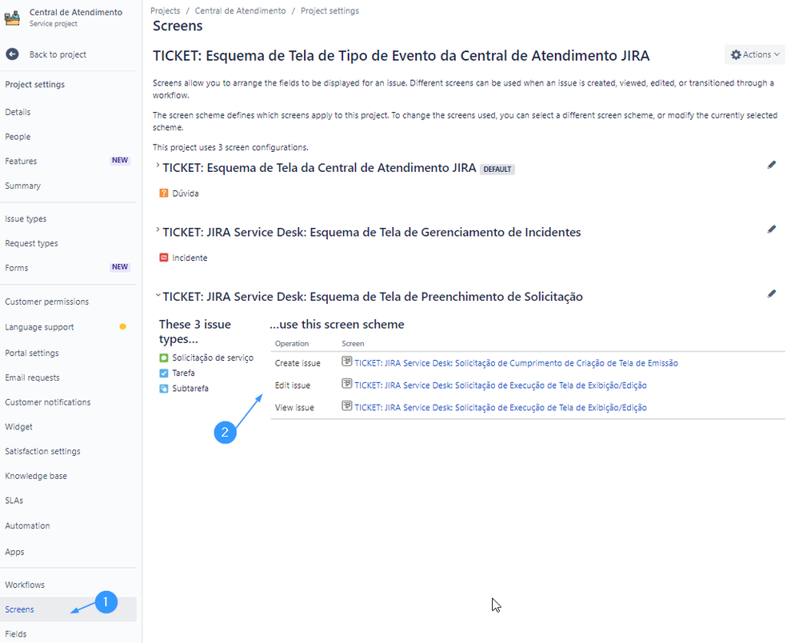This screenshot has height=643, width=799.
Task: Click the Central de Atendimento project avatar
Action: pos(13,17)
